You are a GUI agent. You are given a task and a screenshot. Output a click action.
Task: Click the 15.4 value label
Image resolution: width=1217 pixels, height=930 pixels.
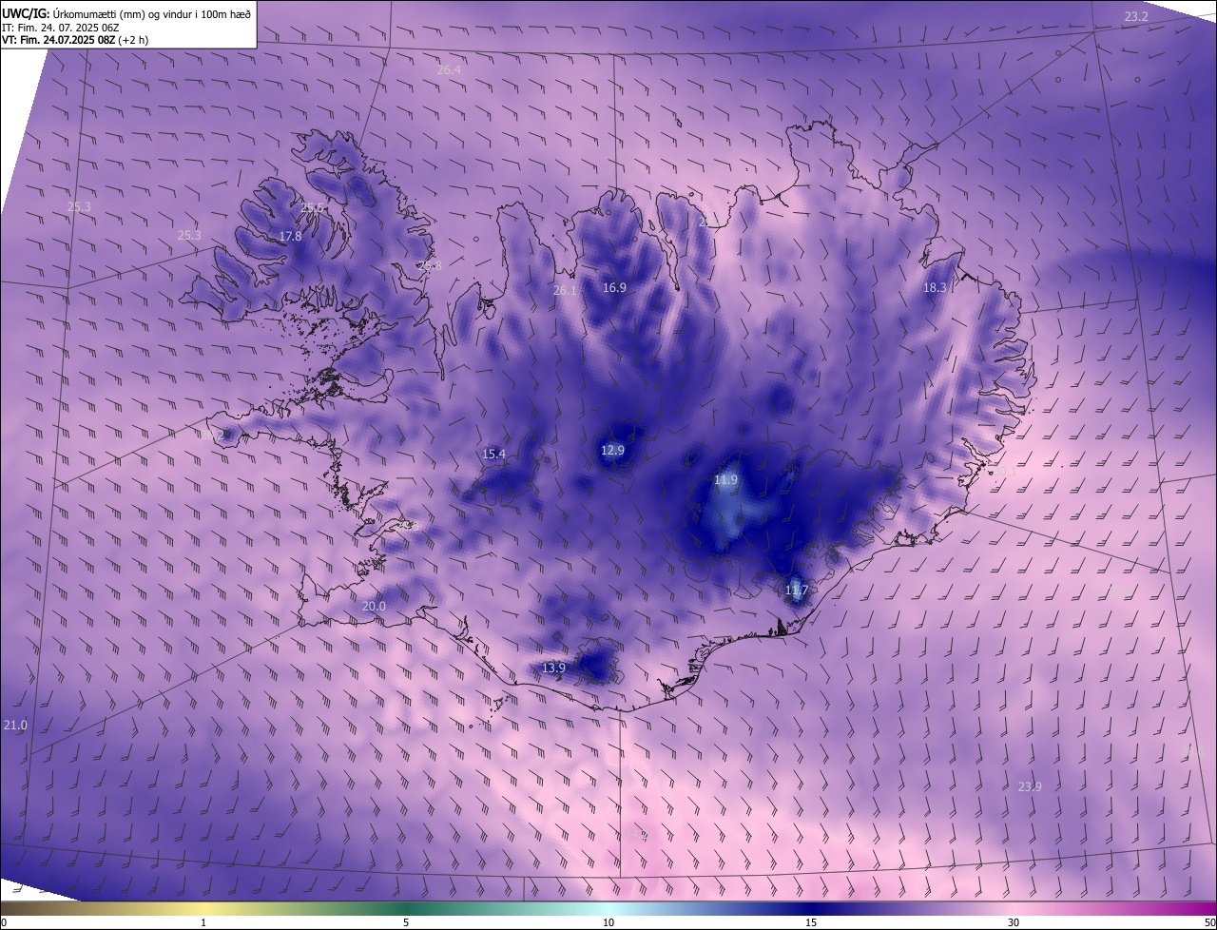tap(494, 455)
